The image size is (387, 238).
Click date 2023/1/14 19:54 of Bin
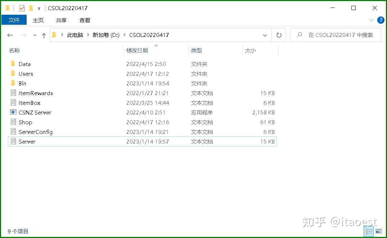pos(148,83)
